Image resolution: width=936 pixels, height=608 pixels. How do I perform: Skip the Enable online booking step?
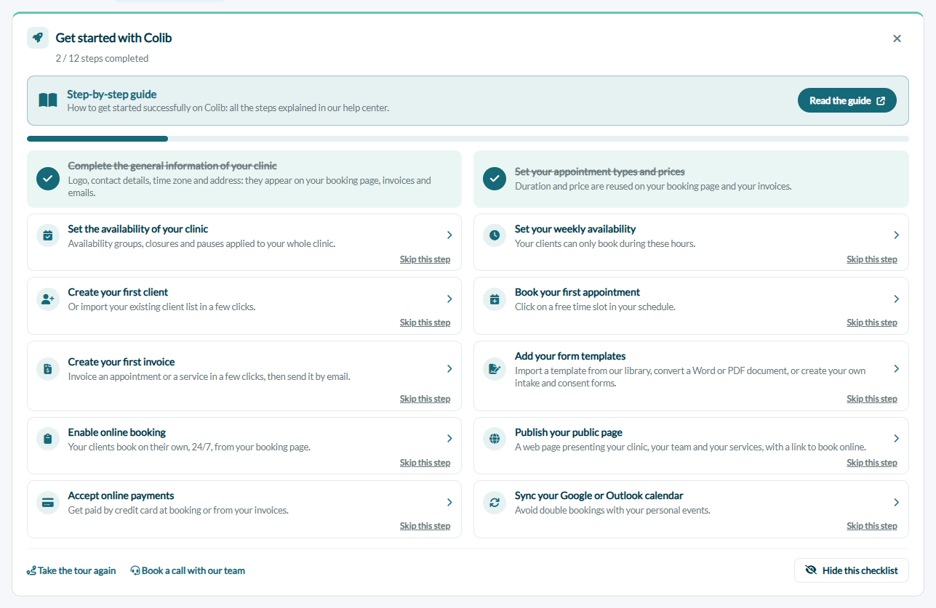[425, 463]
